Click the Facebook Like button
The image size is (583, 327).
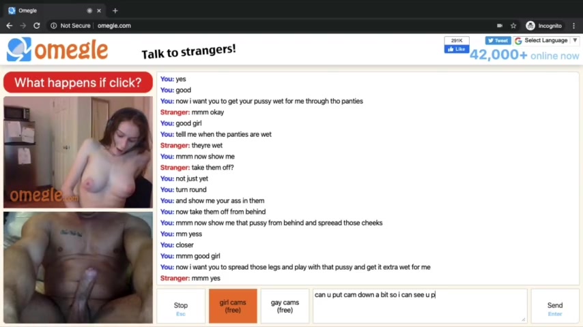click(457, 49)
